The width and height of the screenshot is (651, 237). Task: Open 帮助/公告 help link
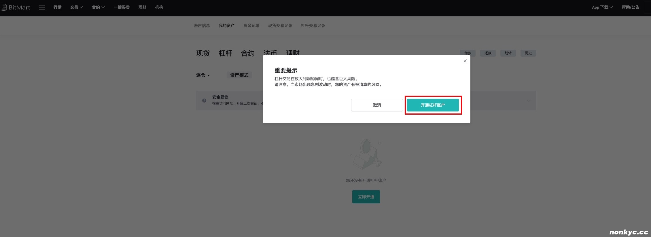(x=630, y=7)
